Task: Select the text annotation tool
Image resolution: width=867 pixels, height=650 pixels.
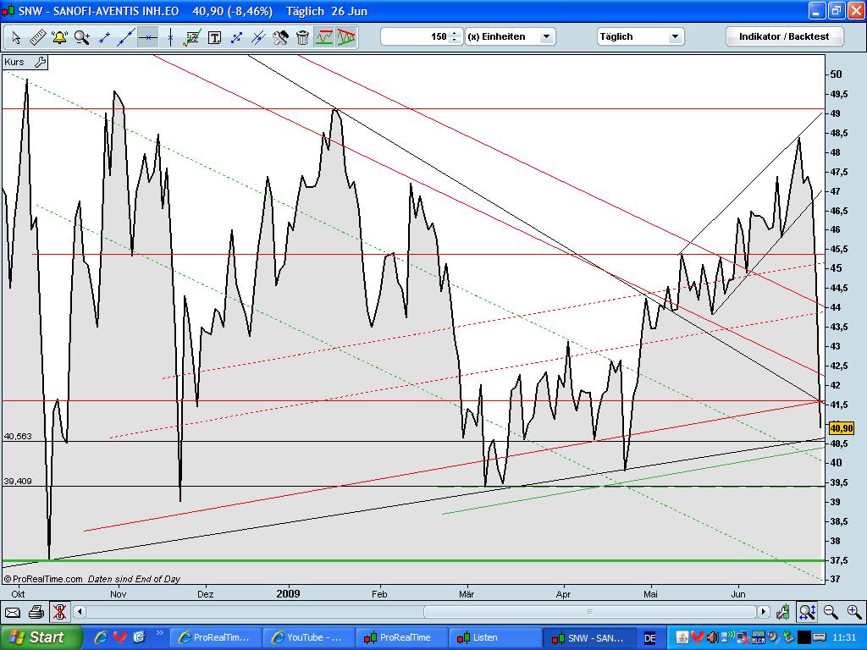Action: [214, 37]
